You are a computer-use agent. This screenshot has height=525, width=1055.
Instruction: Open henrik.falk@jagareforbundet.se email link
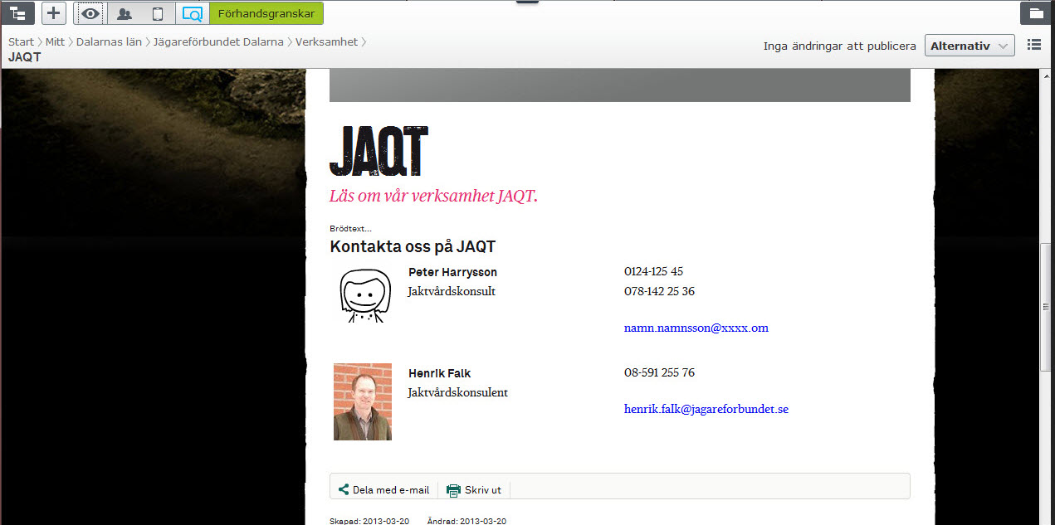click(706, 409)
